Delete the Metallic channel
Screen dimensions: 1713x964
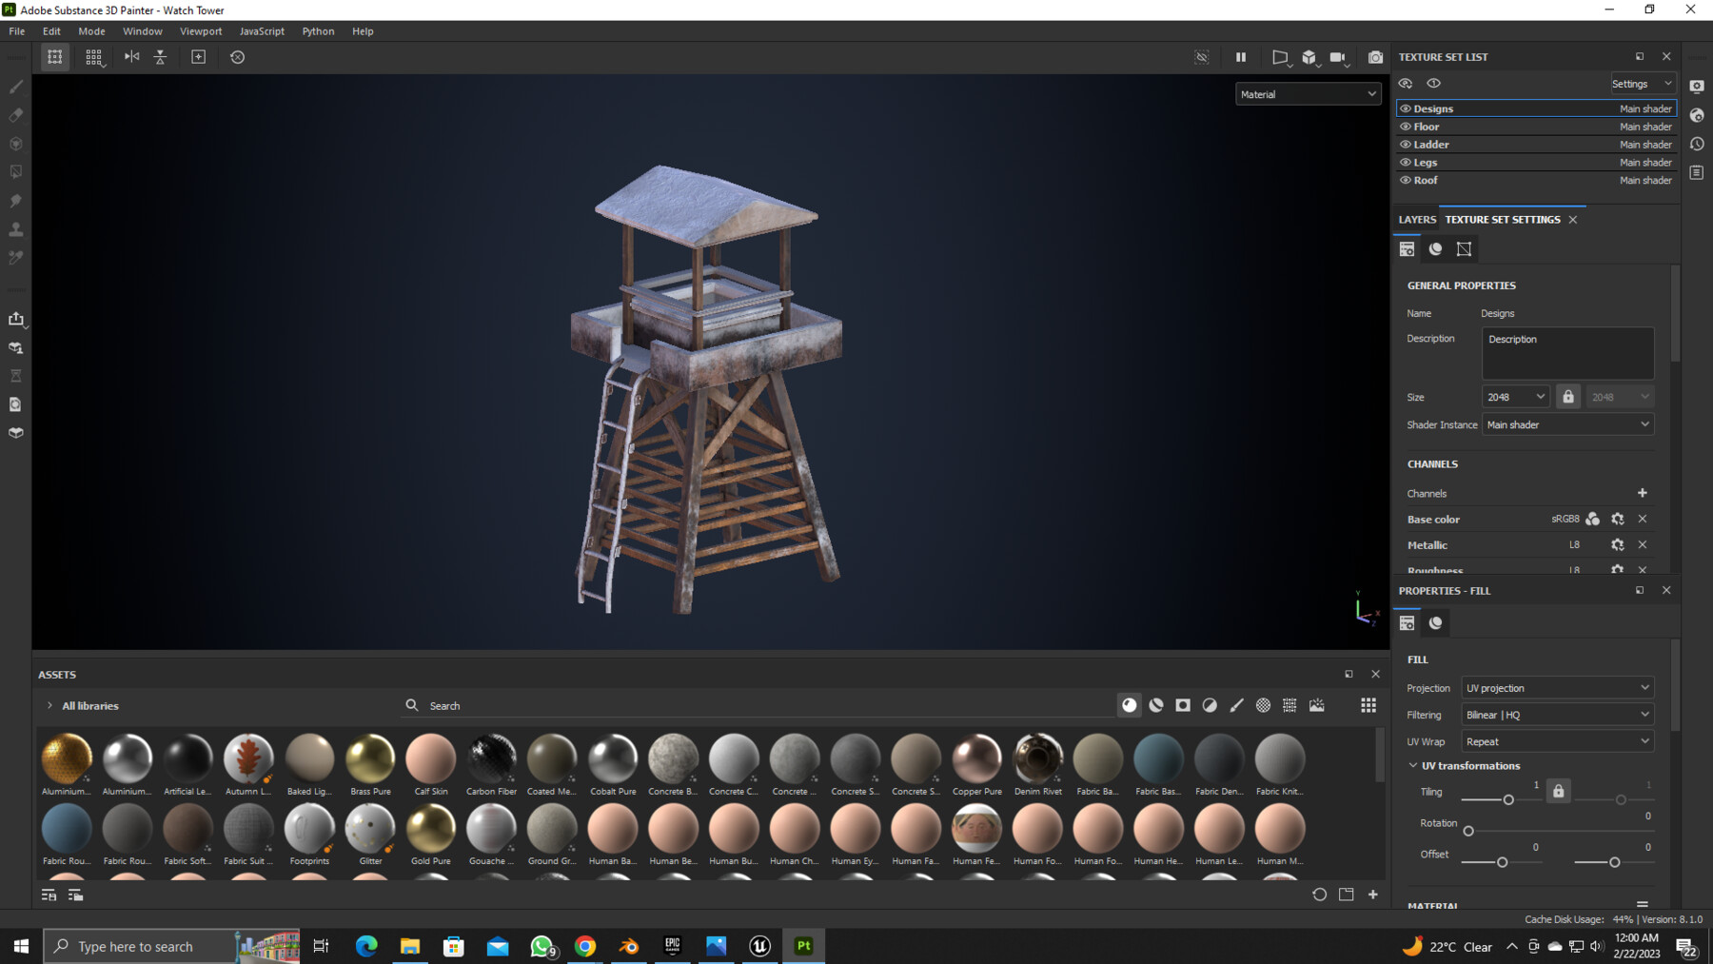click(x=1642, y=544)
